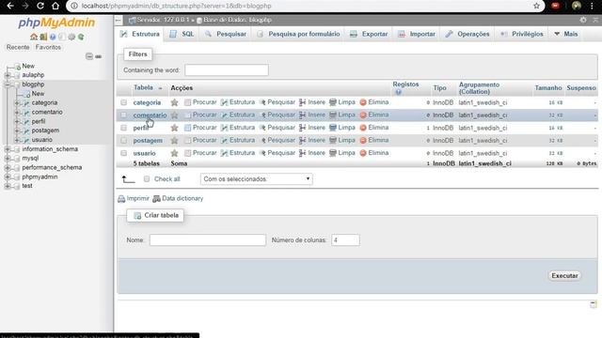Tick the postagem row checkbox

(x=123, y=140)
